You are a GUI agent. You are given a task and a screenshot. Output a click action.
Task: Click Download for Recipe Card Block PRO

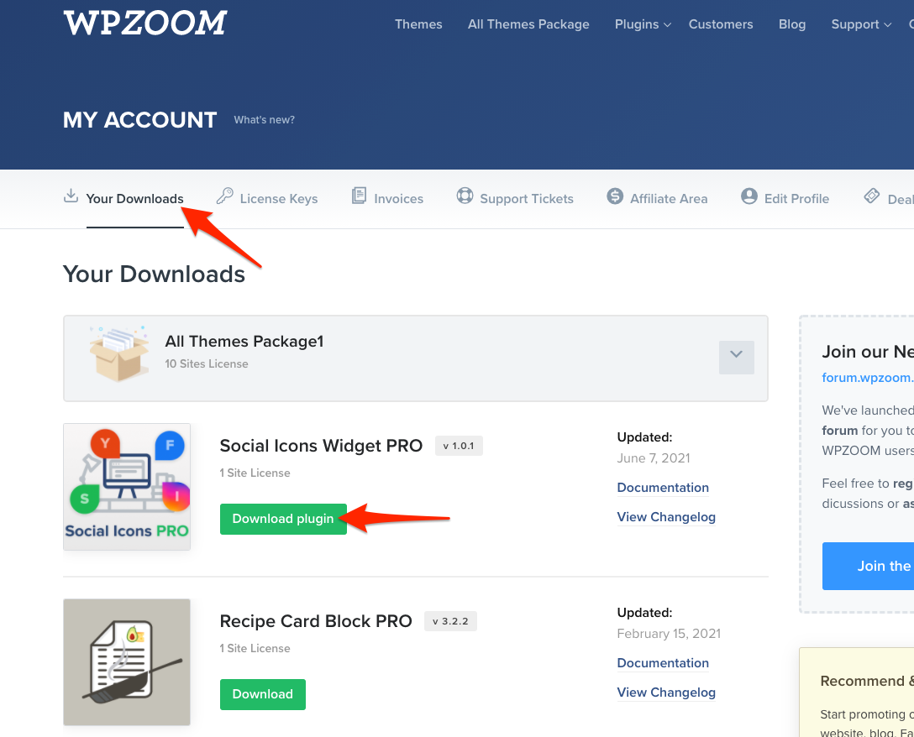[x=262, y=694]
